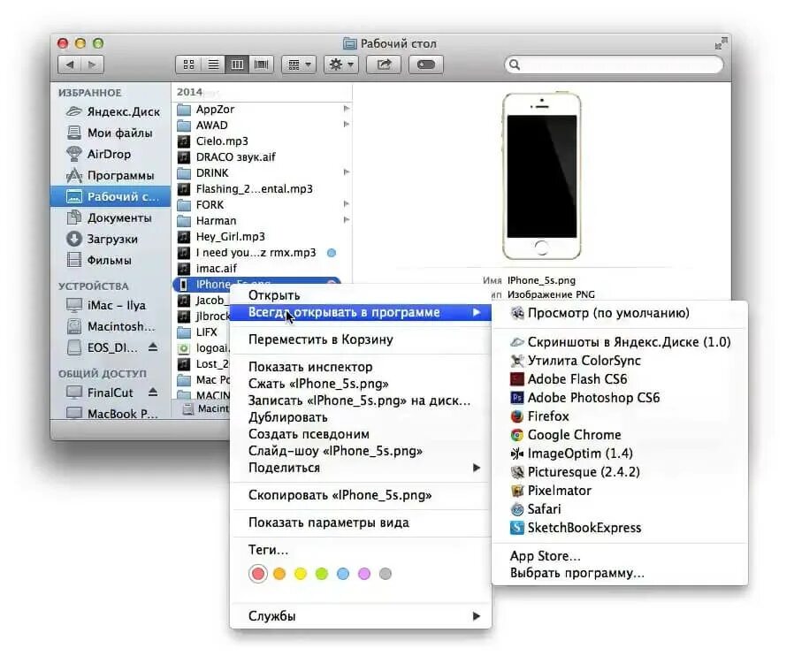Open with Google Chrome

pos(620,434)
